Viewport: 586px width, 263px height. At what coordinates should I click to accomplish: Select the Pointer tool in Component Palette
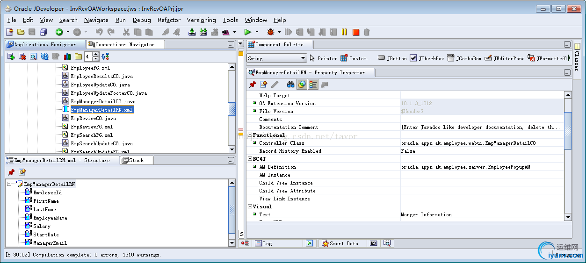point(323,58)
